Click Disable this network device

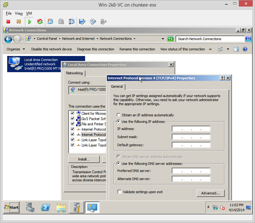point(51,49)
